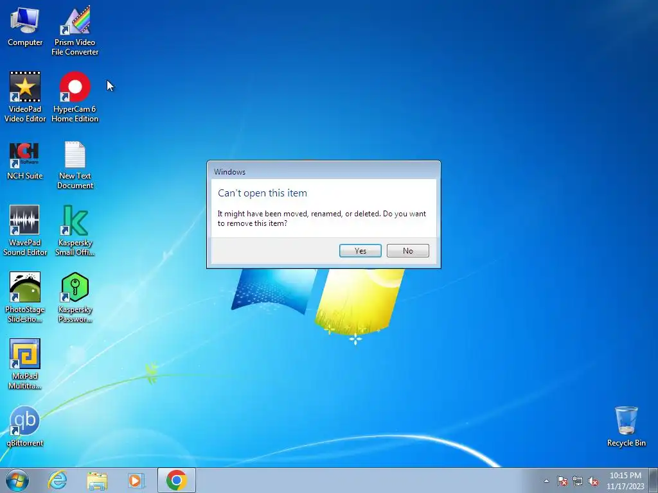The image size is (658, 493).
Task: Open Windows Explorer from taskbar
Action: coord(97,480)
